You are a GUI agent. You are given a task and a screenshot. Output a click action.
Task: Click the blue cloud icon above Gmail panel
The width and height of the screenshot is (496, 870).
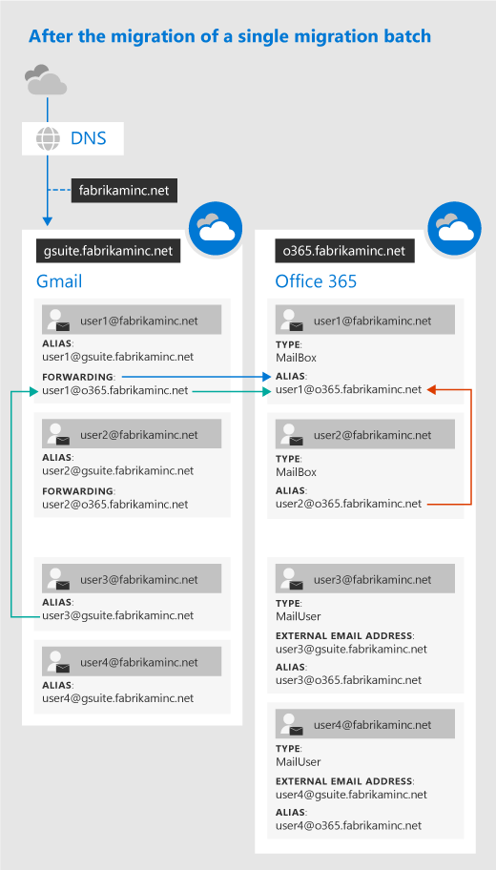[216, 229]
